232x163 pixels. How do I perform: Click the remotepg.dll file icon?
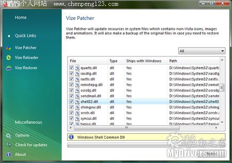(x=77, y=85)
